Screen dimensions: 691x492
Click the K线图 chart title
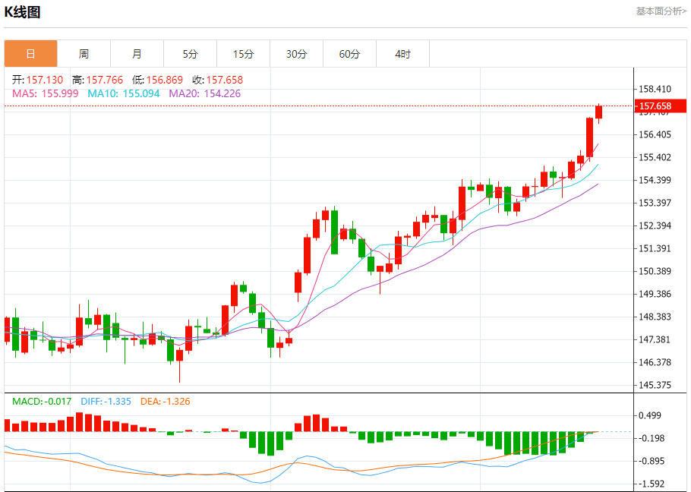coord(22,12)
